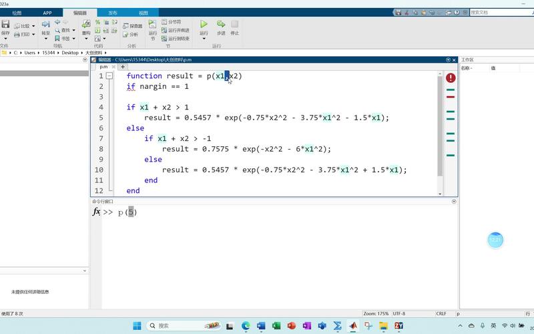The height and width of the screenshot is (334, 534).
Task: Open MATLAB from the Windows taskbar
Action: click(x=353, y=325)
